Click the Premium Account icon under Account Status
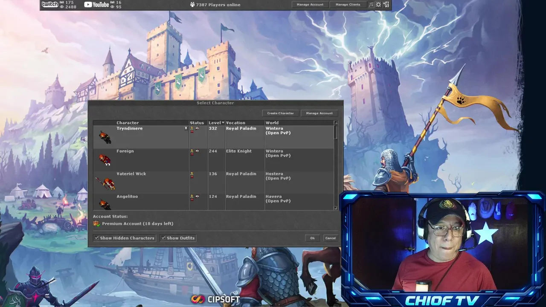546x307 pixels. pos(96,223)
